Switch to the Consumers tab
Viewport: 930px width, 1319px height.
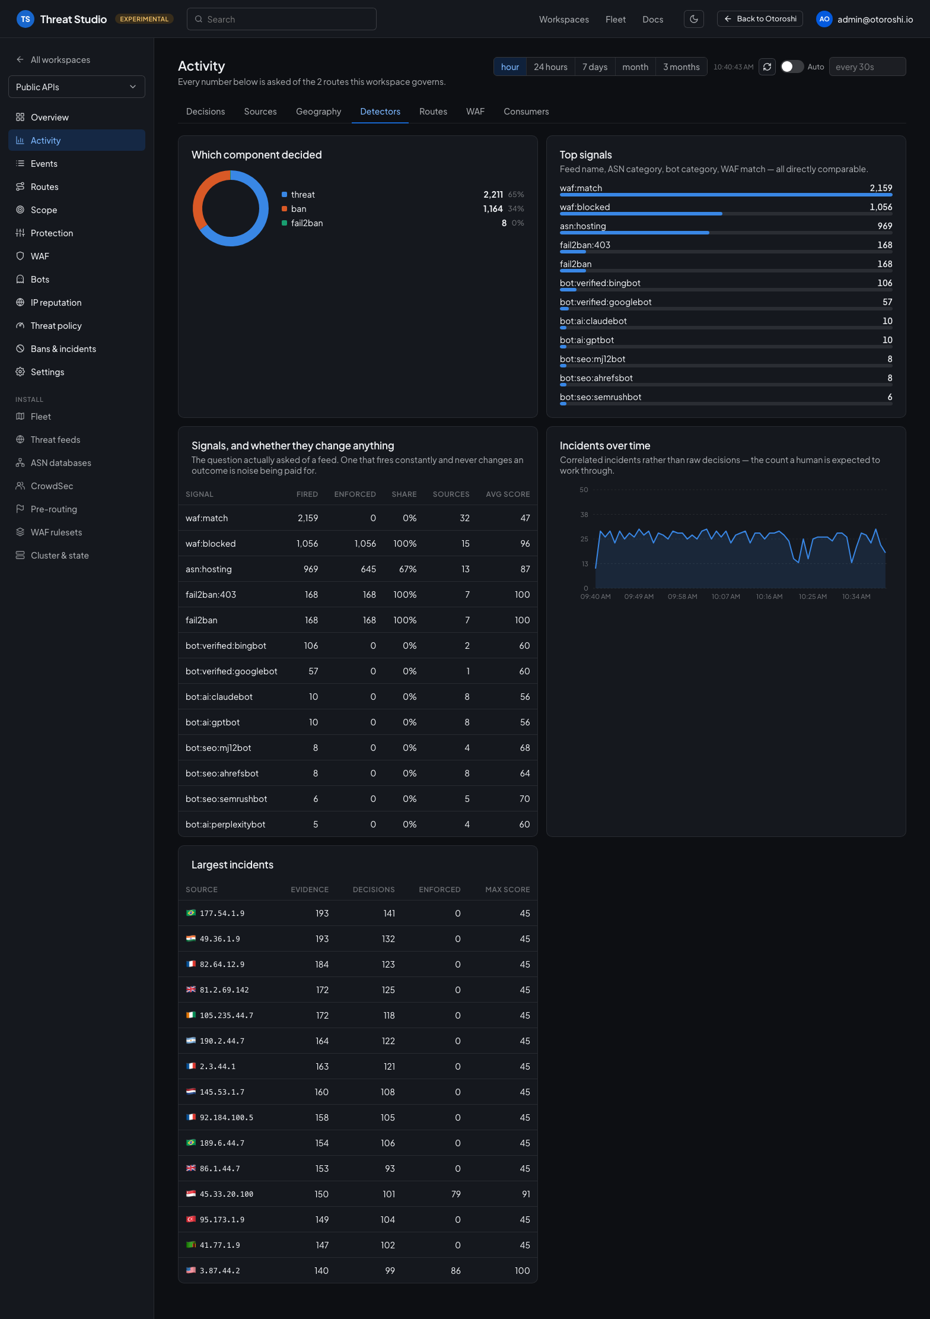pyautogui.click(x=526, y=112)
